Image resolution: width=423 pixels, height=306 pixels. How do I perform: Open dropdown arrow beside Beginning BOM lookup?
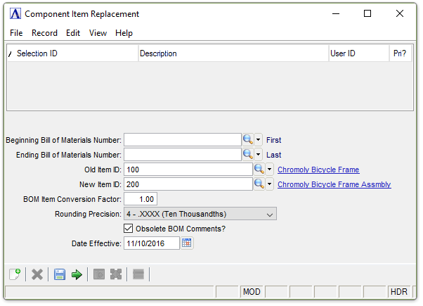tap(259, 140)
